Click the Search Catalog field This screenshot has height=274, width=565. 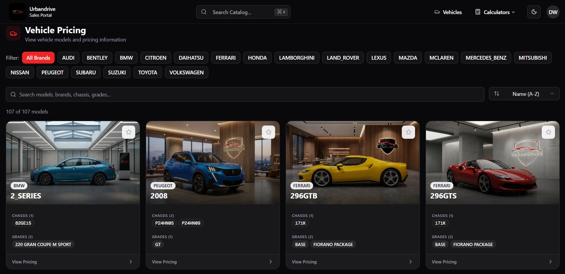243,12
